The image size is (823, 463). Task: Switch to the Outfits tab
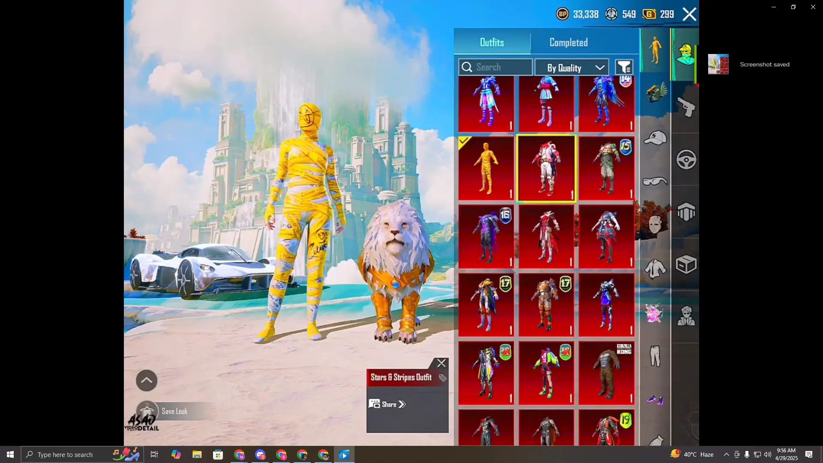(492, 42)
